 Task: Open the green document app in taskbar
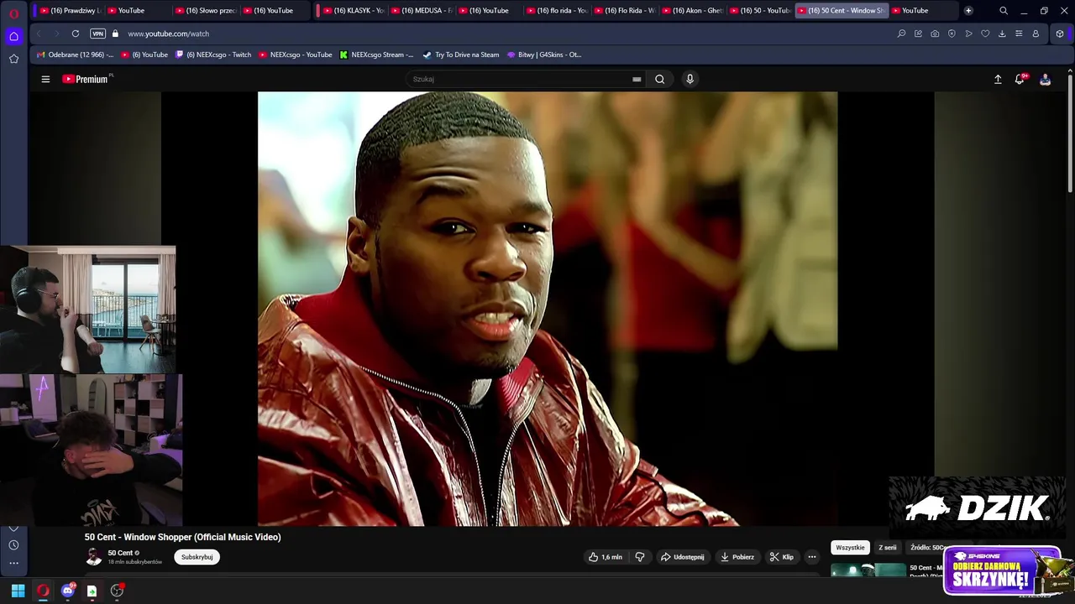(92, 591)
